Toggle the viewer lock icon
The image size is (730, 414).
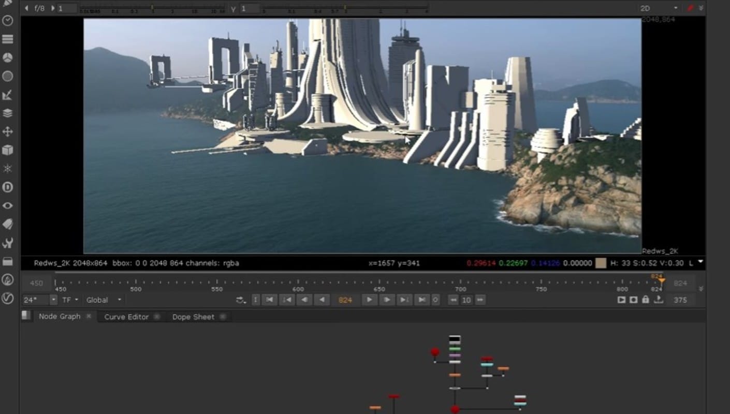[645, 300]
